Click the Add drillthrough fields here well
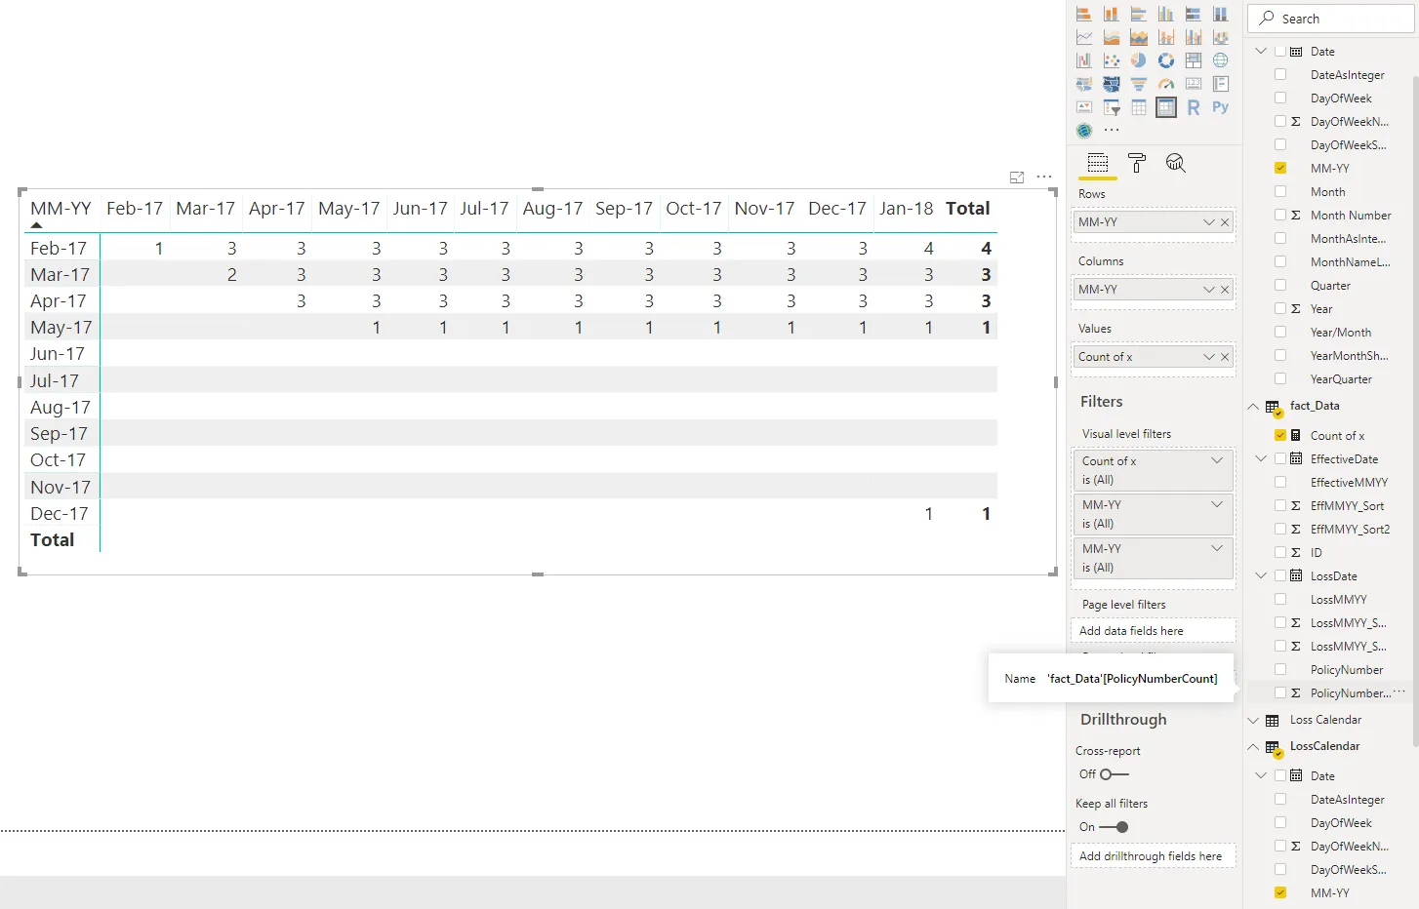This screenshot has width=1419, height=909. click(x=1154, y=856)
